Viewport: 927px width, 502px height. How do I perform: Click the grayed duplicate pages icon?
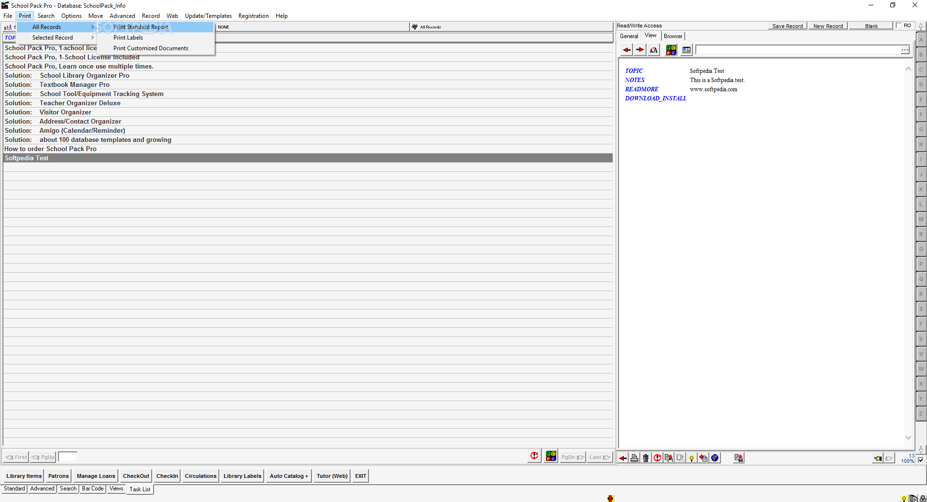680,458
